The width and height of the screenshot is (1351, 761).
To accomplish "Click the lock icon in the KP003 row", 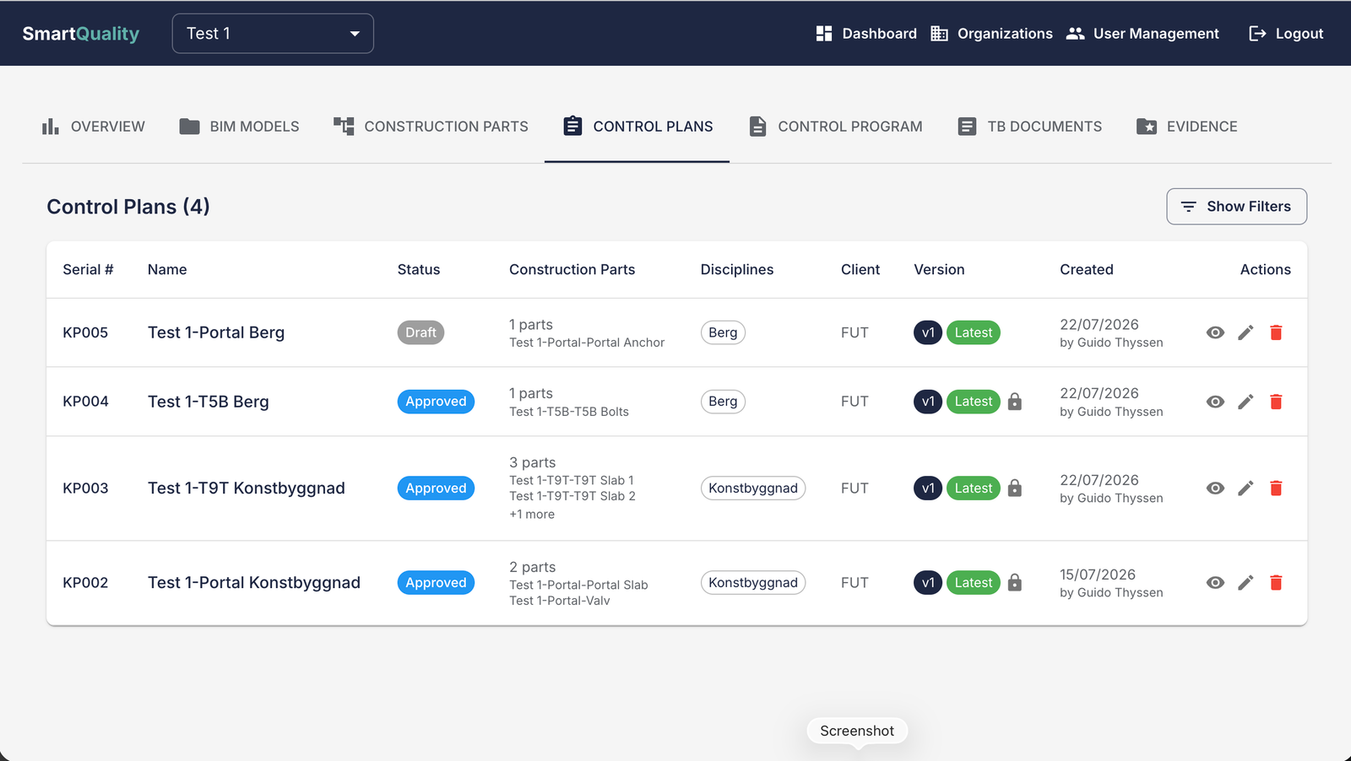I will tap(1015, 488).
